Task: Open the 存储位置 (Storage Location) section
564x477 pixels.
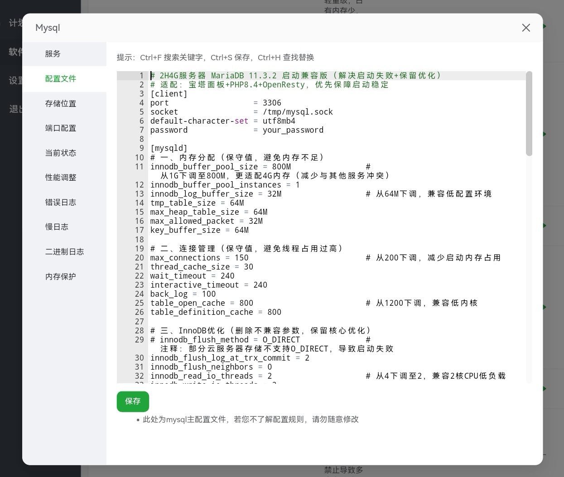Action: coord(61,103)
